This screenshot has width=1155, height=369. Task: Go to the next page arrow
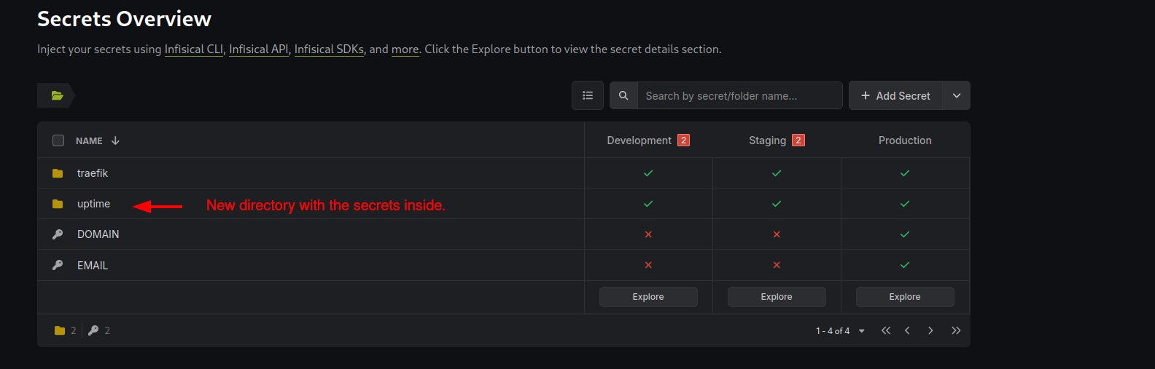tap(930, 330)
